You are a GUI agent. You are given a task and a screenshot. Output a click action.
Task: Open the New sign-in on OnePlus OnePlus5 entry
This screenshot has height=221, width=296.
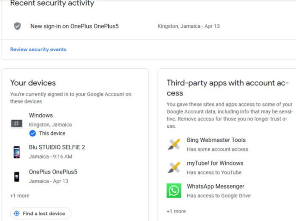pyautogui.click(x=74, y=26)
